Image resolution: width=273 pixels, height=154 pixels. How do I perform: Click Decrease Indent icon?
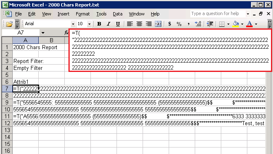[210, 24]
